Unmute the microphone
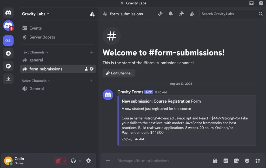 [x=58, y=161]
